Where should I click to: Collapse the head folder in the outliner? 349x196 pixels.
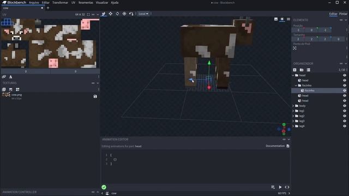pyautogui.click(x=293, y=75)
